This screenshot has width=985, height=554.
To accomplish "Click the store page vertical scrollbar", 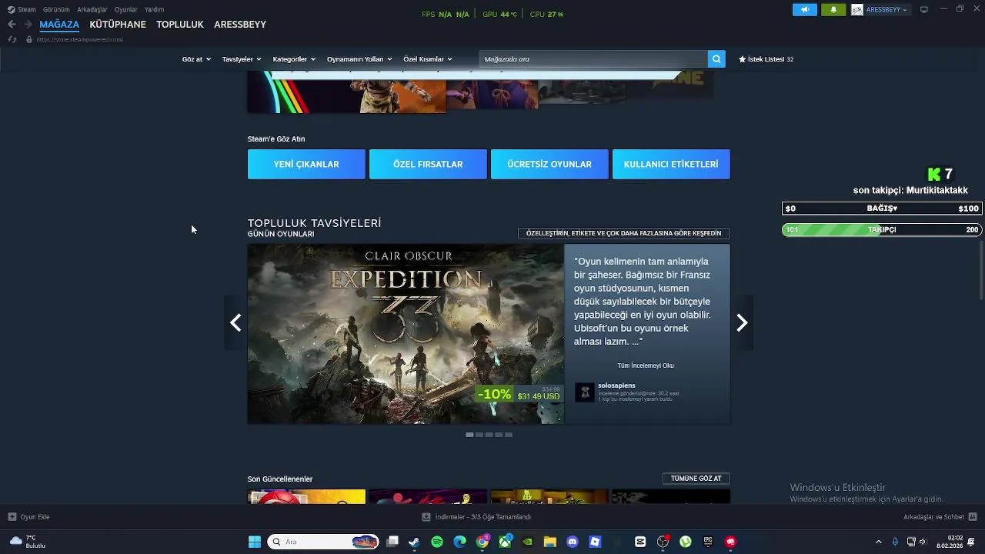I will [982, 269].
